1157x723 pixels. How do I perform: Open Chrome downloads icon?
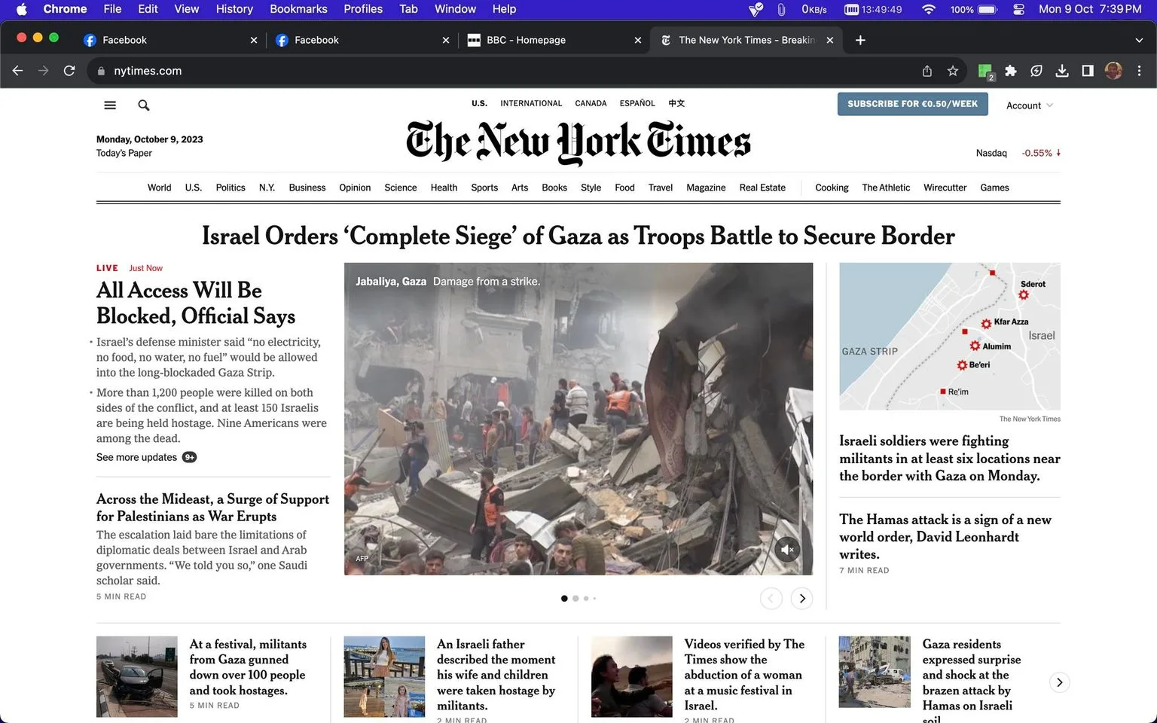point(1062,71)
